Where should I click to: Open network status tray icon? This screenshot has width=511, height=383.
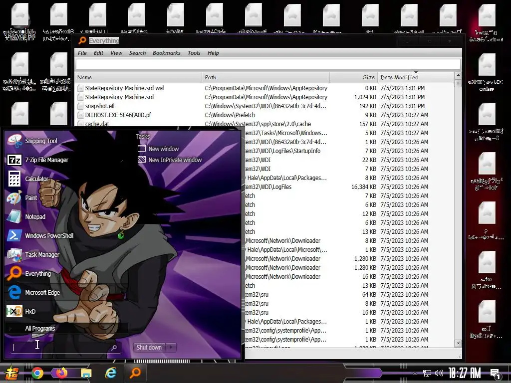[x=427, y=373]
